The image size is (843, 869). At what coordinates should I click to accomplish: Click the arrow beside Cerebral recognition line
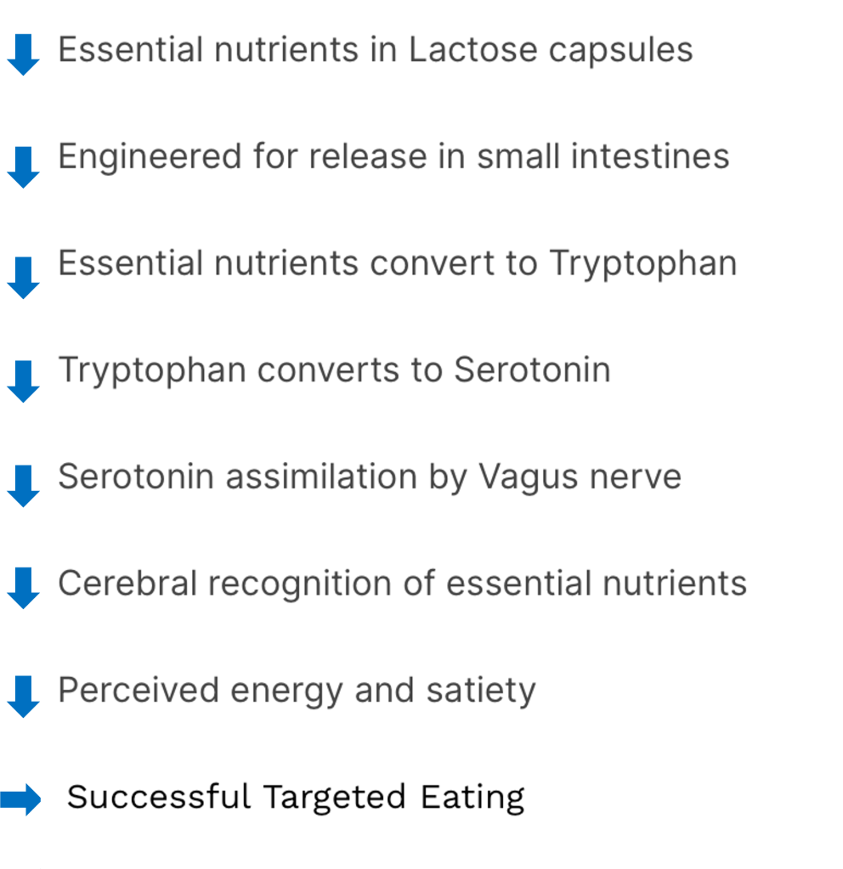(22, 587)
